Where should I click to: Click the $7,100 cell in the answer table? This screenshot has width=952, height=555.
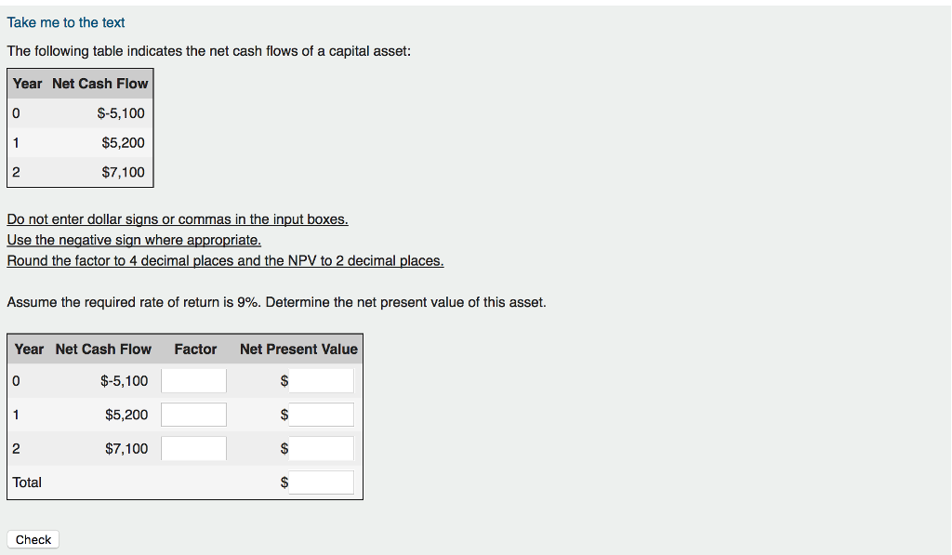point(129,448)
